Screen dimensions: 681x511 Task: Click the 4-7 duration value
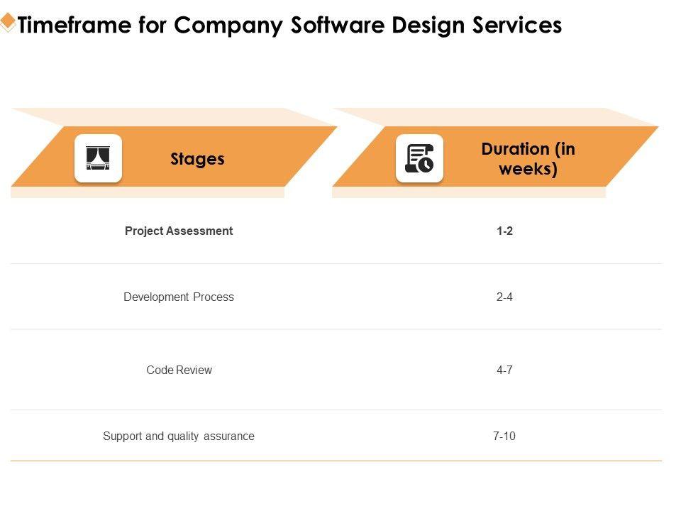coord(504,370)
